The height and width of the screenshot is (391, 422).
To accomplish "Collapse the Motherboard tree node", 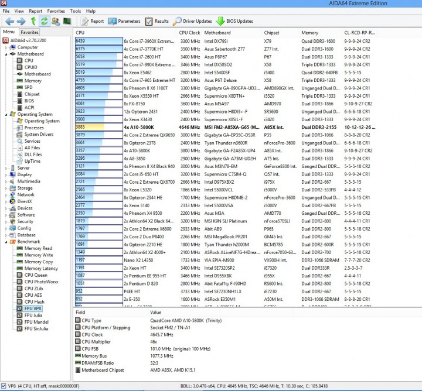I will pyautogui.click(x=6, y=54).
